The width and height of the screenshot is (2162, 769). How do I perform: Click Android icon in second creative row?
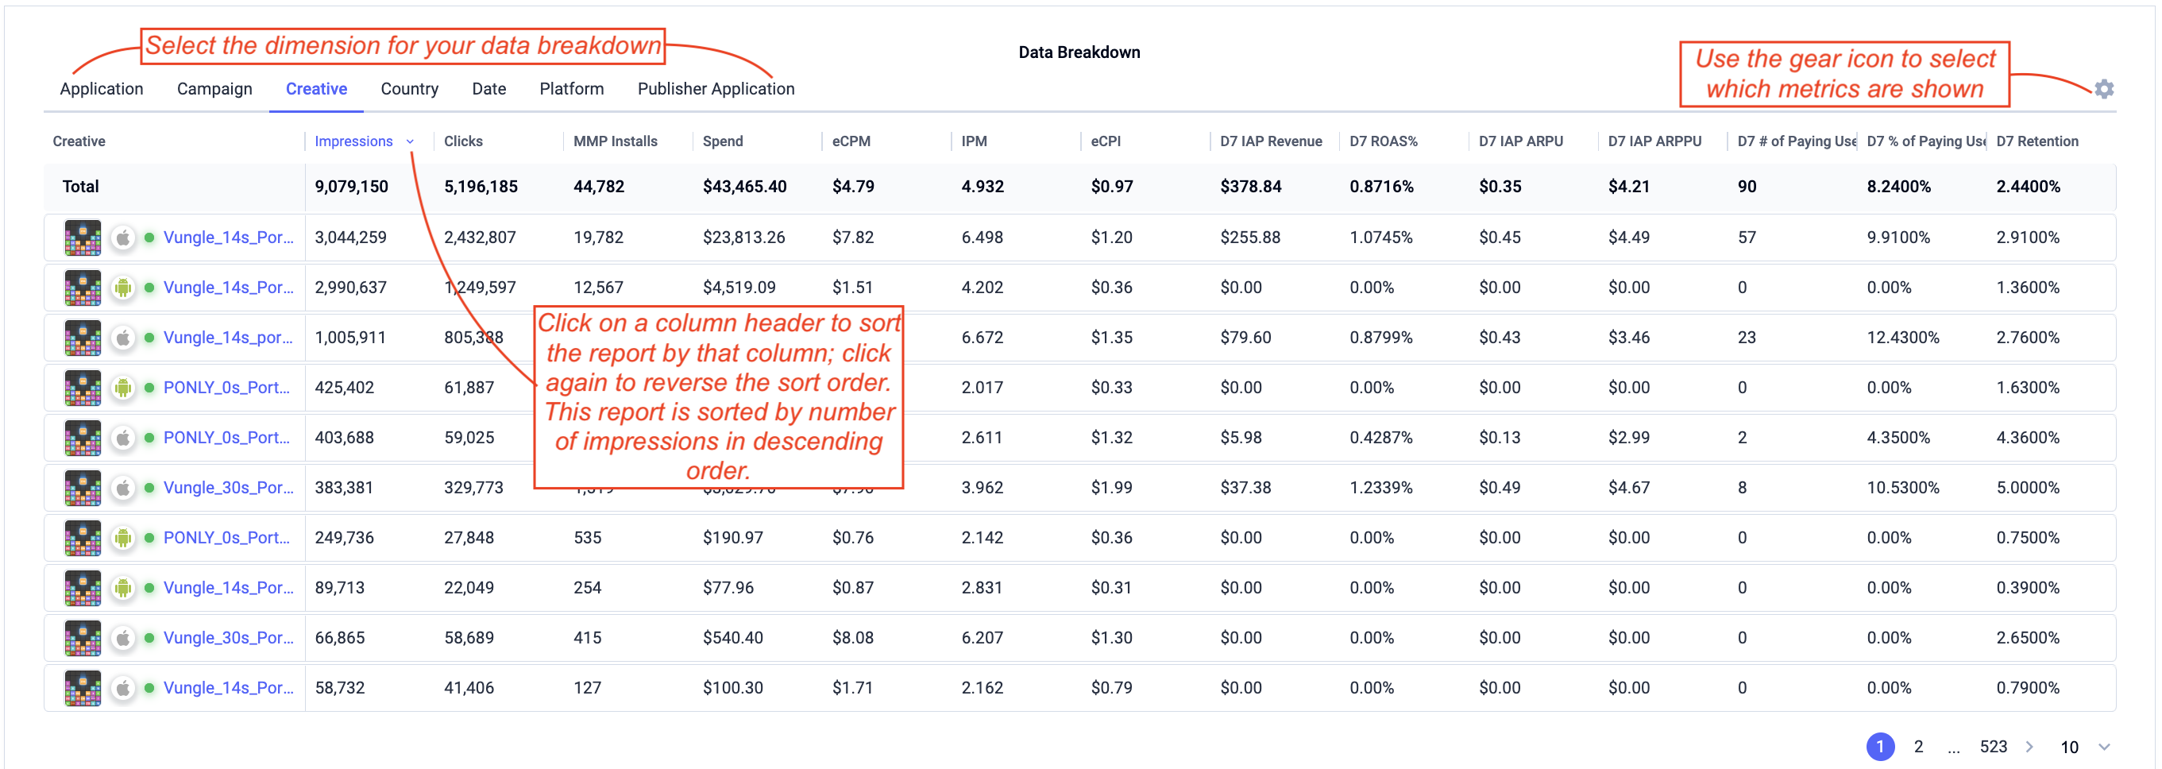(123, 288)
